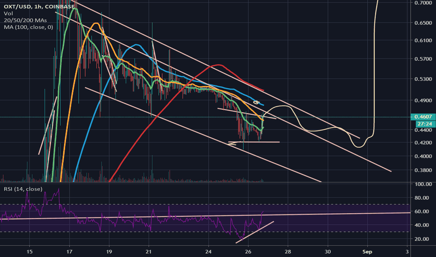Select date label 24 on time axis
The height and width of the screenshot is (257, 436).
pyautogui.click(x=209, y=252)
